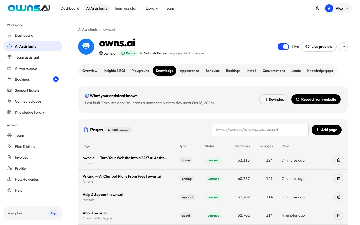Delete the Help & Support page row
Viewport: 360px width, 225px height.
point(339,197)
